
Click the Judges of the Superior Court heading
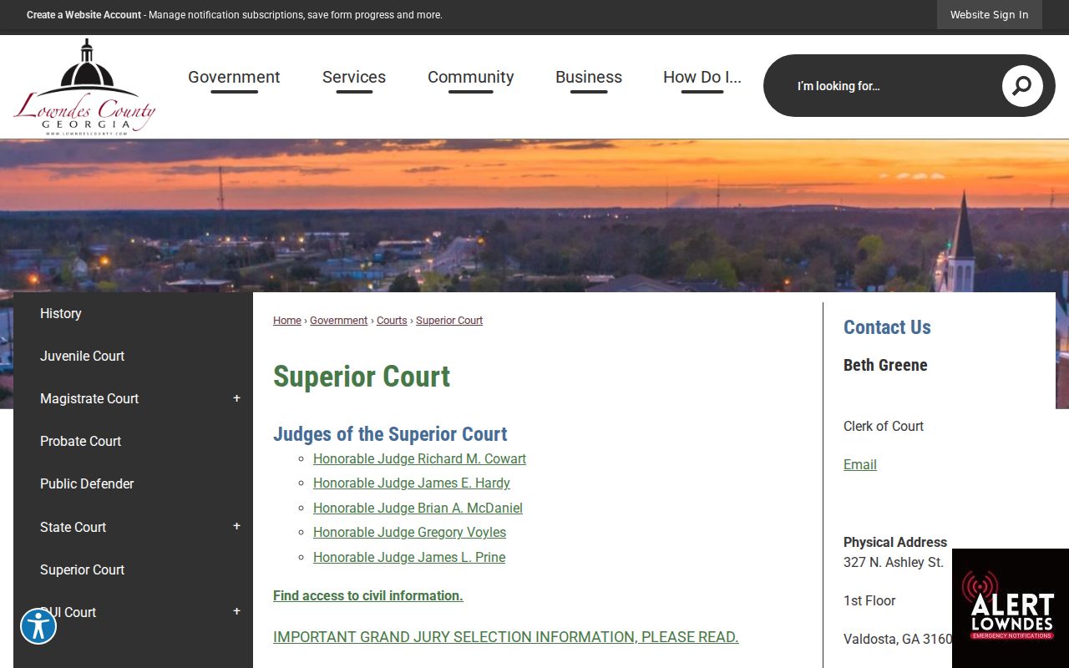(390, 434)
